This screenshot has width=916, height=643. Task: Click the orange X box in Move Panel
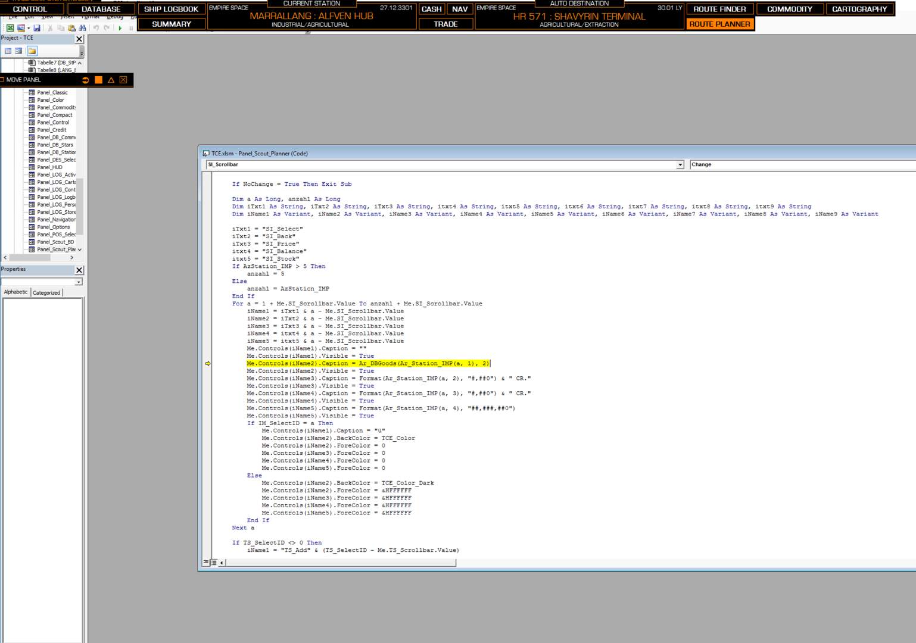point(123,80)
